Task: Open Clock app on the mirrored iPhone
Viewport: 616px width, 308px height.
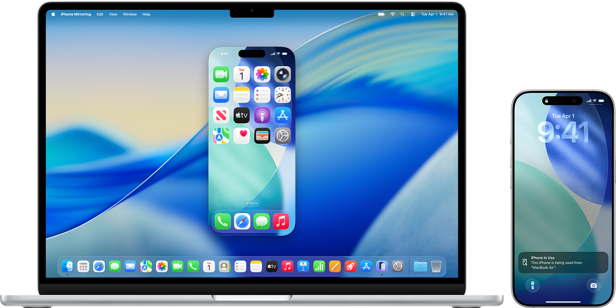Action: 282,95
